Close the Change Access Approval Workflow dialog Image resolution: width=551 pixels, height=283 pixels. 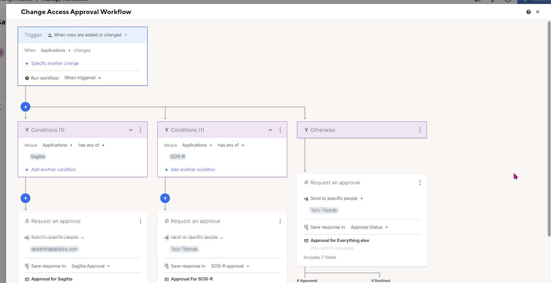538,12
